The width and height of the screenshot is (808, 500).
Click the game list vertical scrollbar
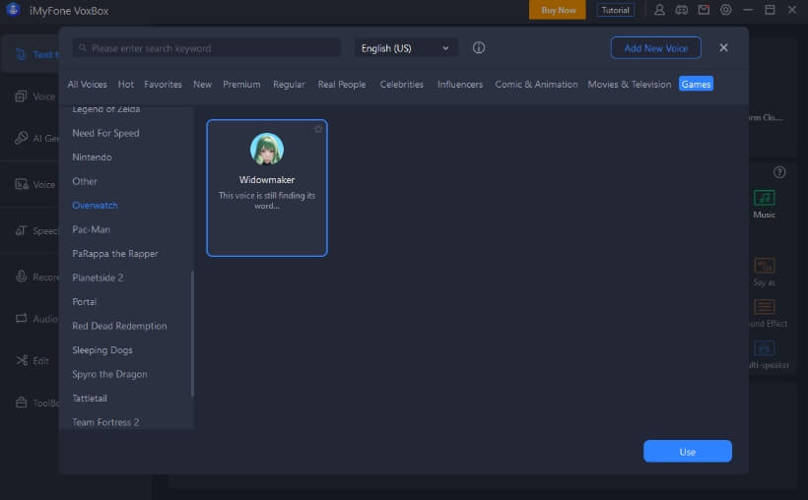coord(192,333)
